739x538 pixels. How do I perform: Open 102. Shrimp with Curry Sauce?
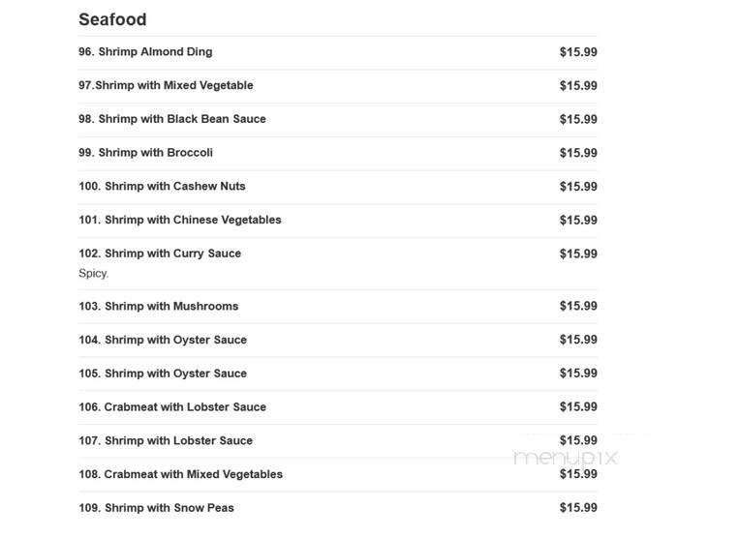(x=160, y=254)
